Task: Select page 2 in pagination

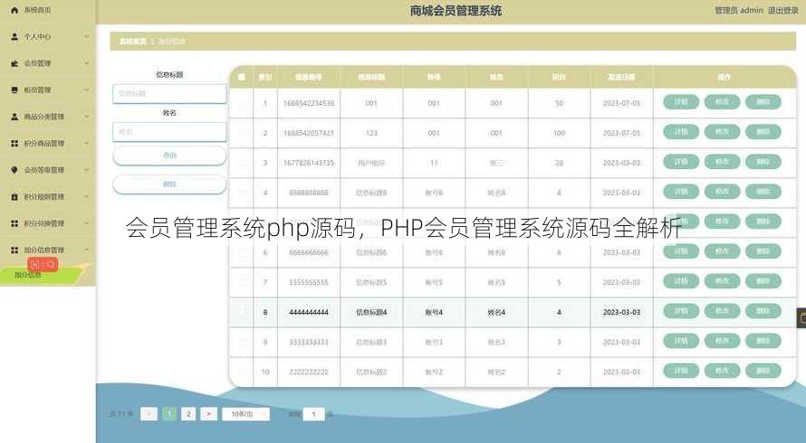Action: coord(188,414)
